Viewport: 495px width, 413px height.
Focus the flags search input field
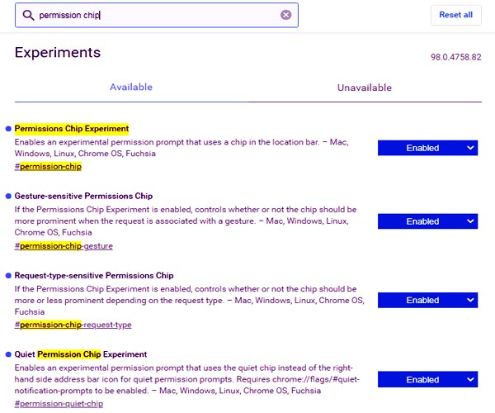click(157, 15)
